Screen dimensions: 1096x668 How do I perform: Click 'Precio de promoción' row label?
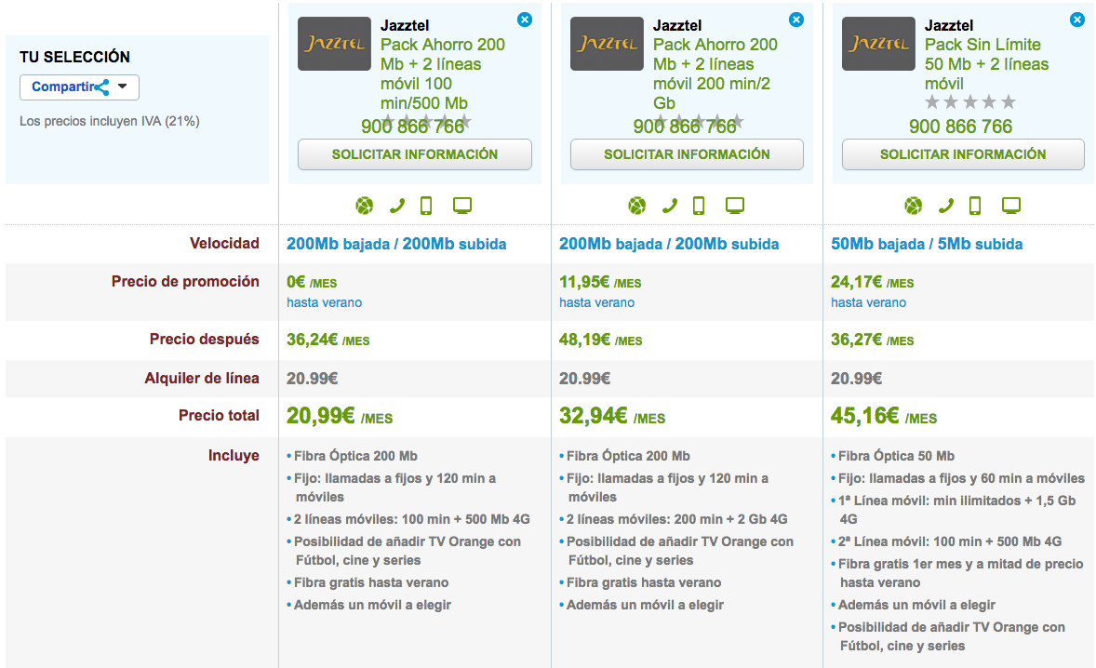[x=185, y=282]
